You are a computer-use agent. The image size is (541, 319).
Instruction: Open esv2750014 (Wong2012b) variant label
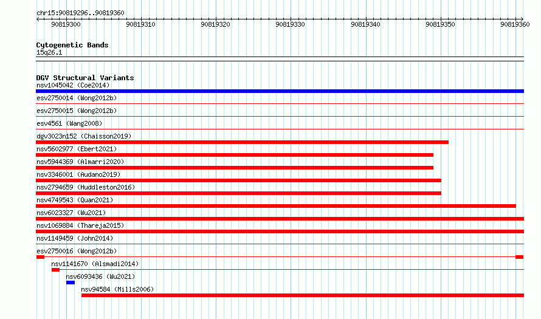pos(77,98)
